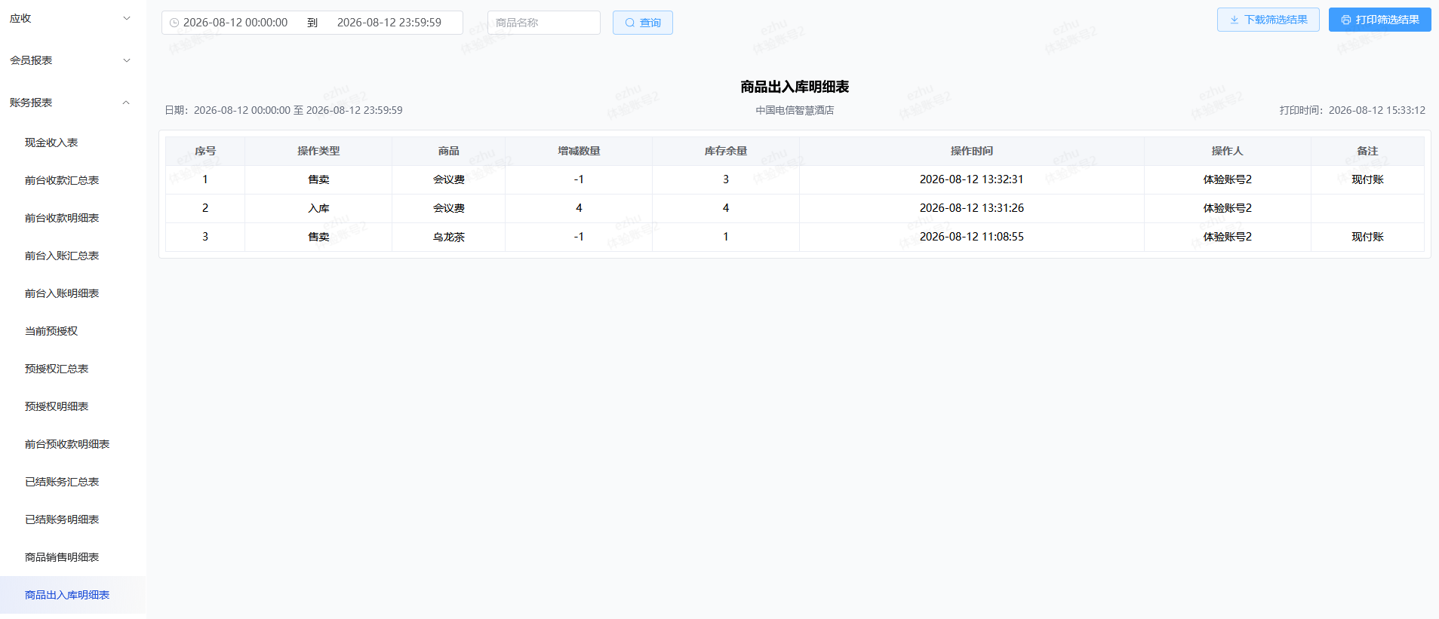Click the clock icon in date range field
The width and height of the screenshot is (1439, 619).
point(174,23)
